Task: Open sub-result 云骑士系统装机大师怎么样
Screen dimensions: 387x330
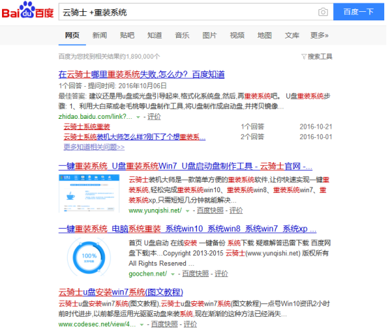Action: click(x=135, y=137)
